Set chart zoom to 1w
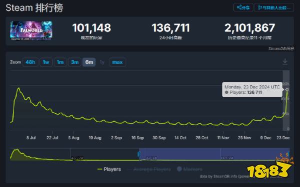This screenshot has width=300, height=187. [46, 62]
